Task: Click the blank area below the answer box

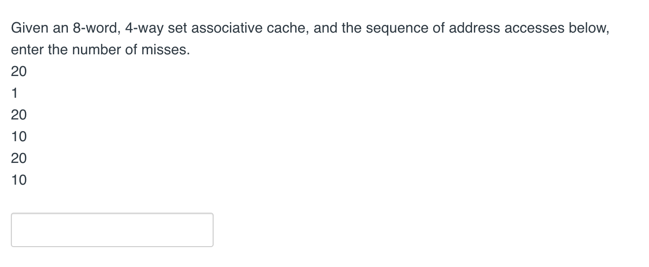Action: pos(112,258)
